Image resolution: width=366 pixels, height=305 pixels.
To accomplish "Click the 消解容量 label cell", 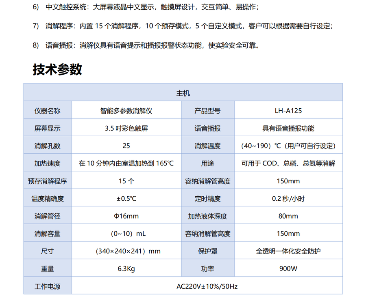I will click(48, 233).
